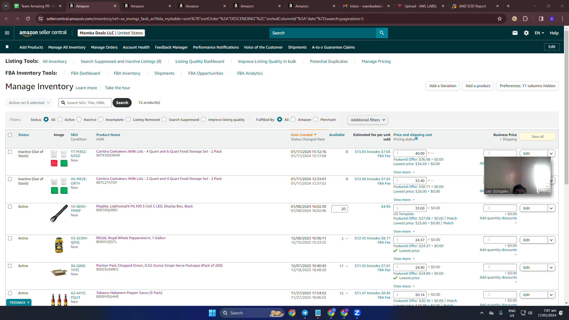The width and height of the screenshot is (569, 320).
Task: Open the Chrome profile avatar
Action: point(552,19)
